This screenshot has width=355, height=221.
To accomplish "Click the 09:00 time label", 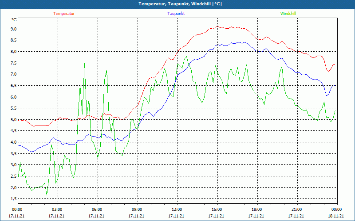I will click(137, 210).
